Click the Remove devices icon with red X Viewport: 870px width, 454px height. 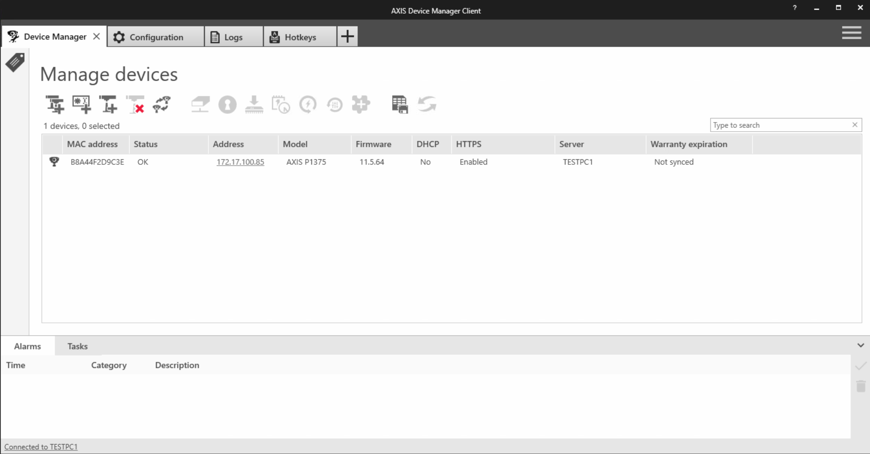point(135,104)
